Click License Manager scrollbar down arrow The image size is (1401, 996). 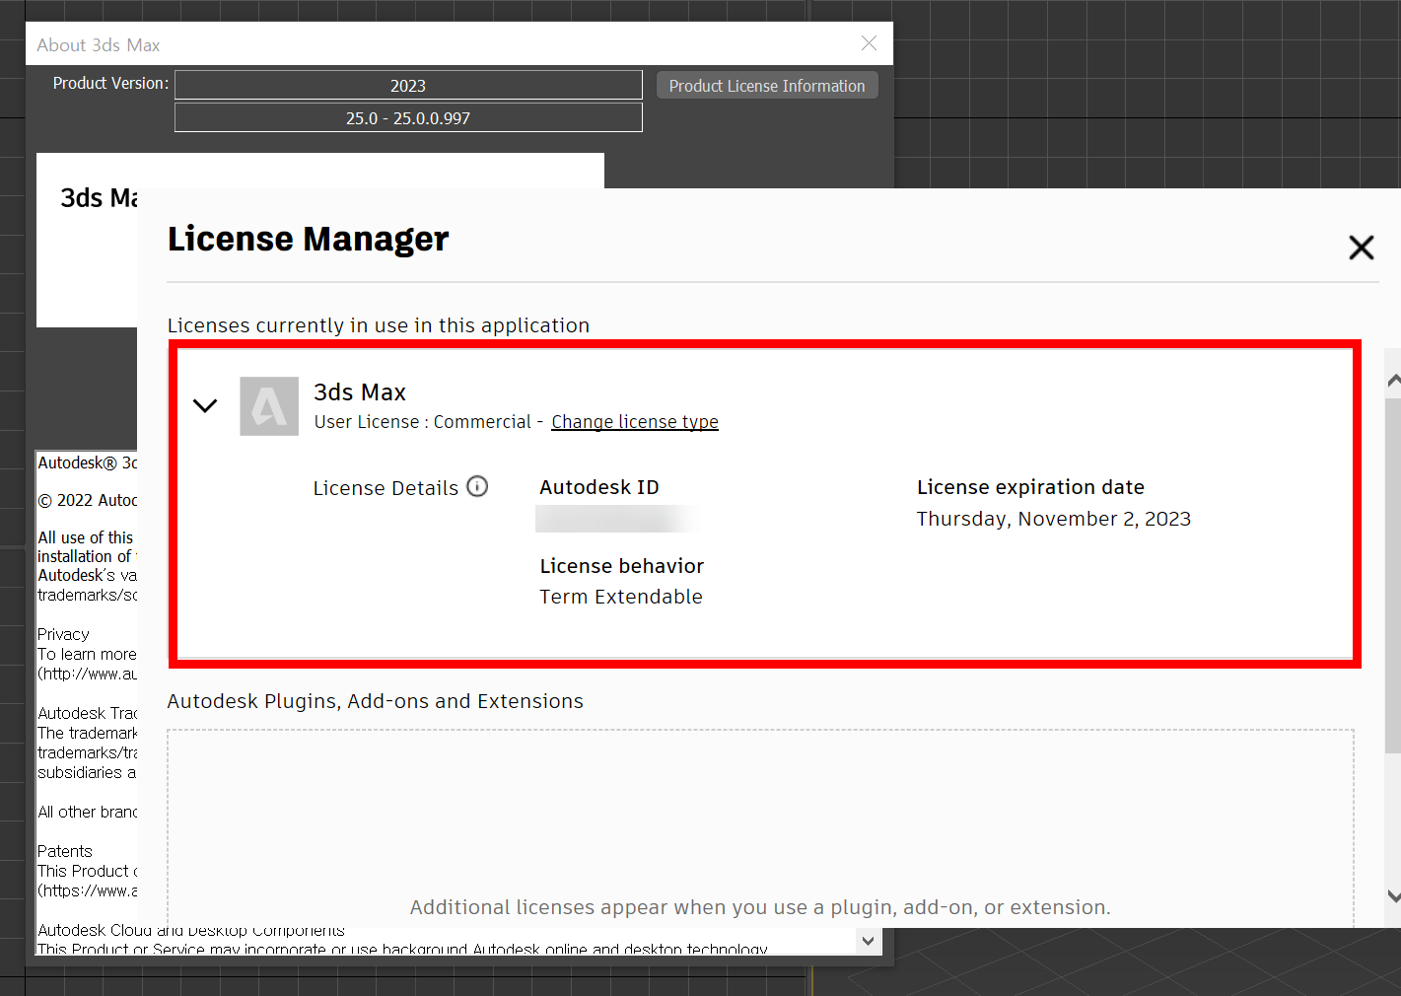click(1393, 895)
